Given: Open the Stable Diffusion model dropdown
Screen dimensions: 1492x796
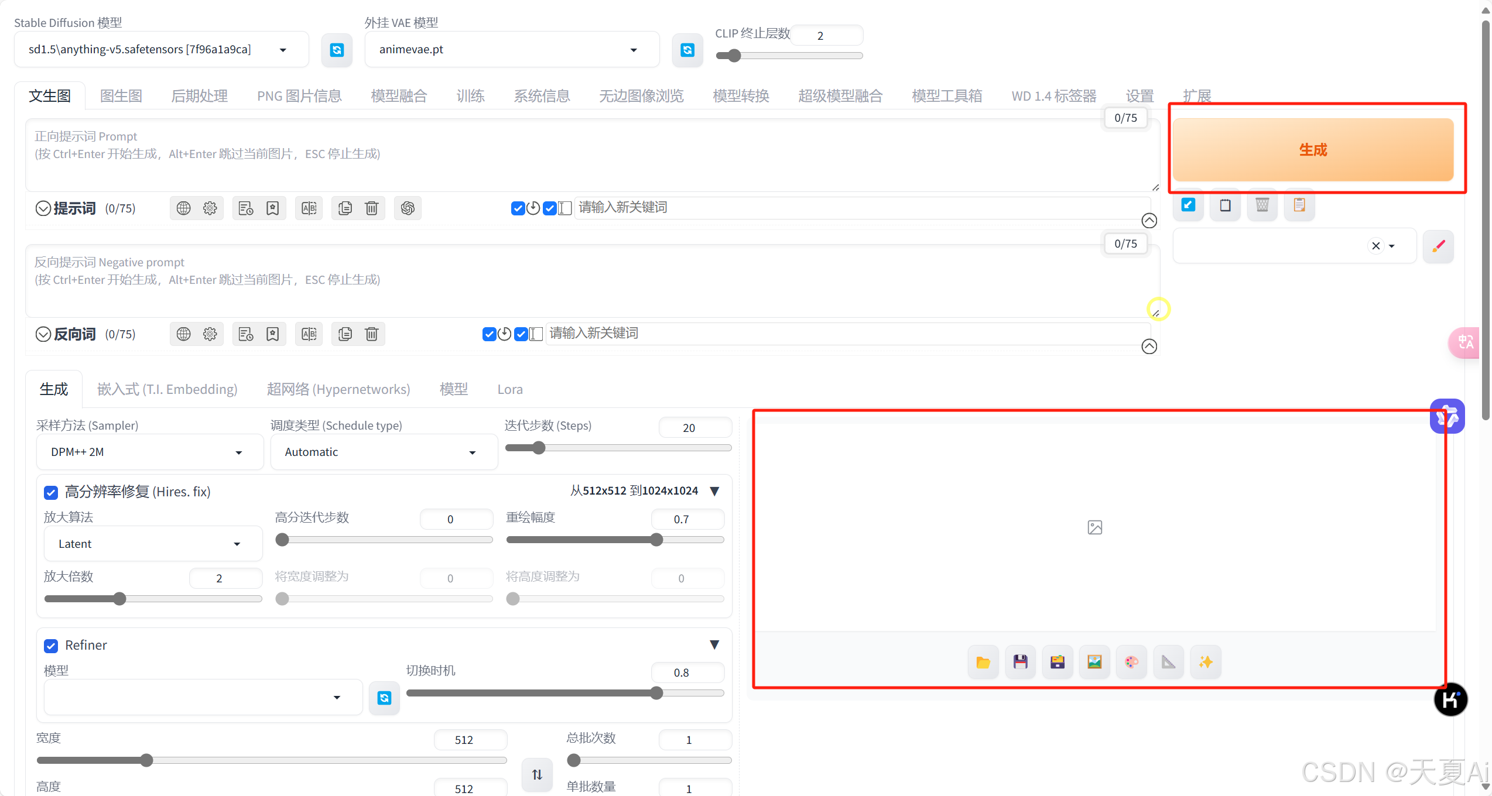Looking at the screenshot, I should [x=161, y=50].
